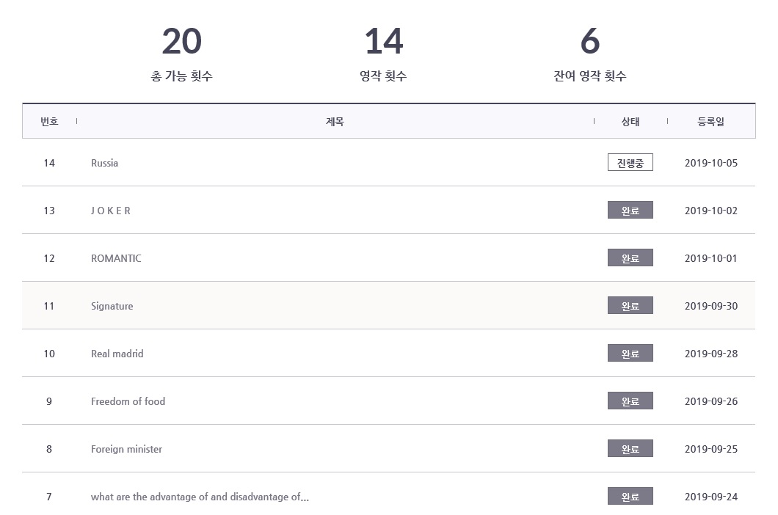The width and height of the screenshot is (778, 515).
Task: Click the 완료 badge for Real madrid
Action: point(630,354)
